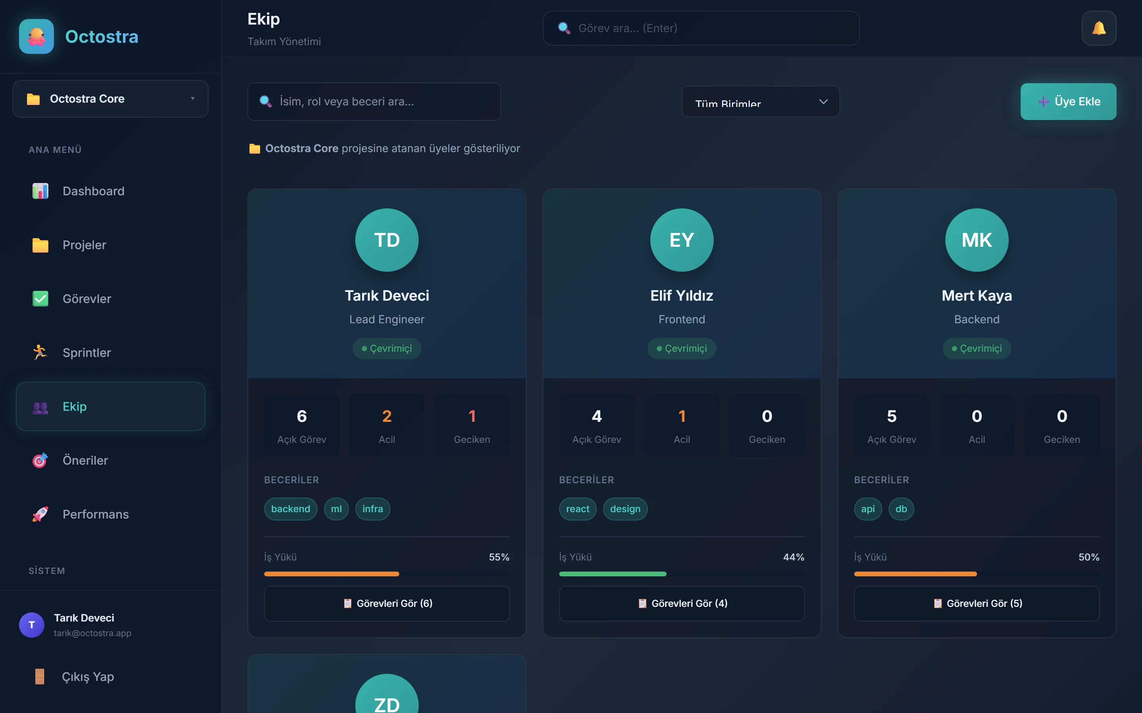
Task: Click the react skill tag
Action: 578,509
